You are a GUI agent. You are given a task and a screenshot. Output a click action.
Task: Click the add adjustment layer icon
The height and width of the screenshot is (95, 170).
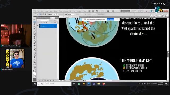[x=48, y=80]
